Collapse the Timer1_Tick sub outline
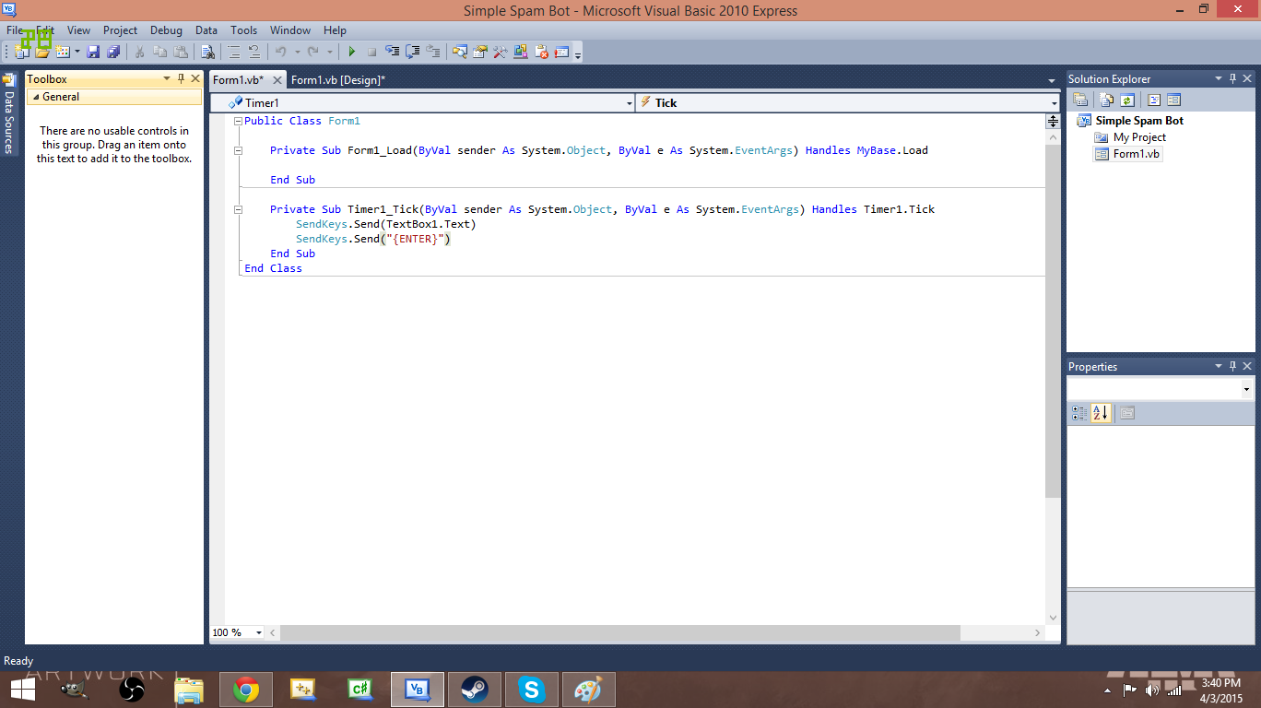This screenshot has width=1261, height=708. click(x=238, y=209)
